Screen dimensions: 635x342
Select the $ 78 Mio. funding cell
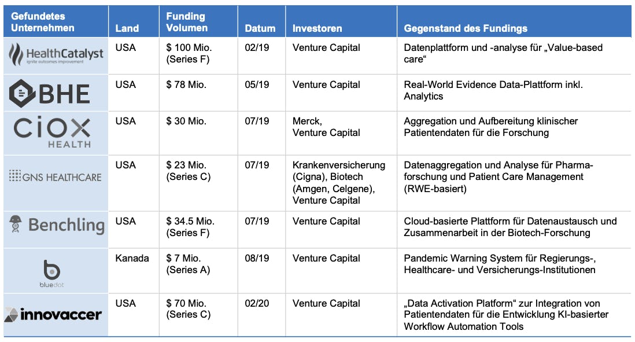pyautogui.click(x=186, y=84)
